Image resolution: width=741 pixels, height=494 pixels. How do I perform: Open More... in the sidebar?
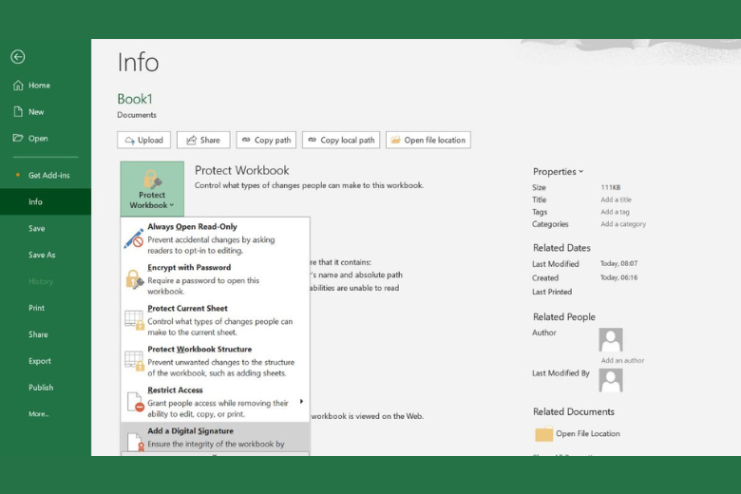46,413
